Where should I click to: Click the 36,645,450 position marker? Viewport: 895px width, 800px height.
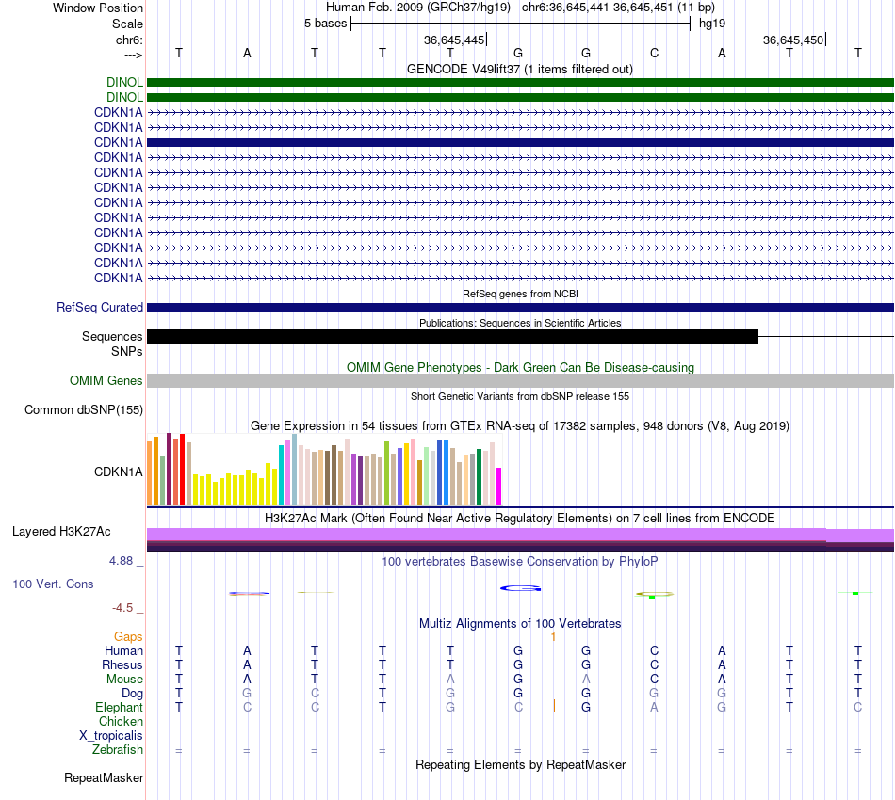[x=793, y=40]
